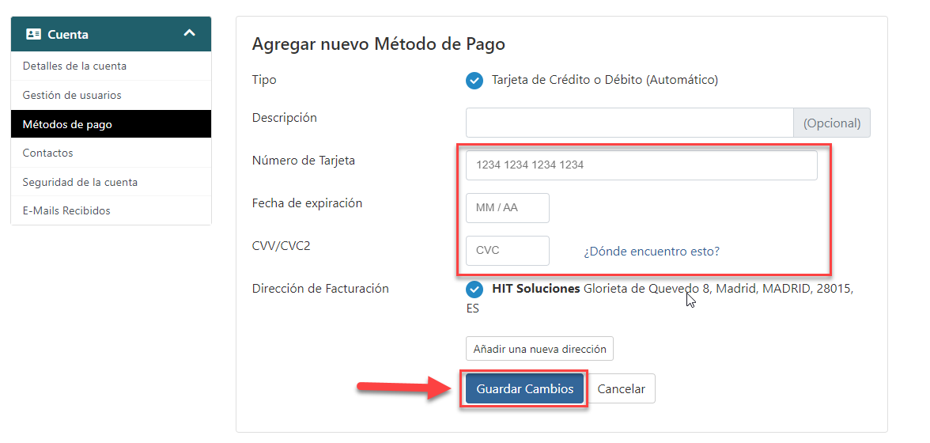Click Añadir una nueva dirección

(x=539, y=349)
